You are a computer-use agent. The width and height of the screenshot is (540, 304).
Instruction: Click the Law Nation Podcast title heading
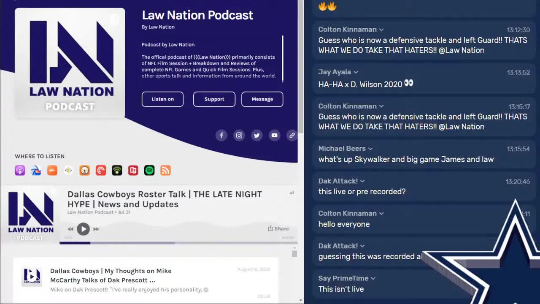click(197, 15)
